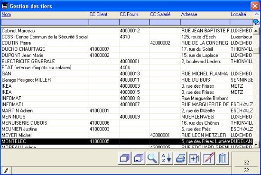Click the Nom filter input field
The image size is (261, 175).
[45, 22]
